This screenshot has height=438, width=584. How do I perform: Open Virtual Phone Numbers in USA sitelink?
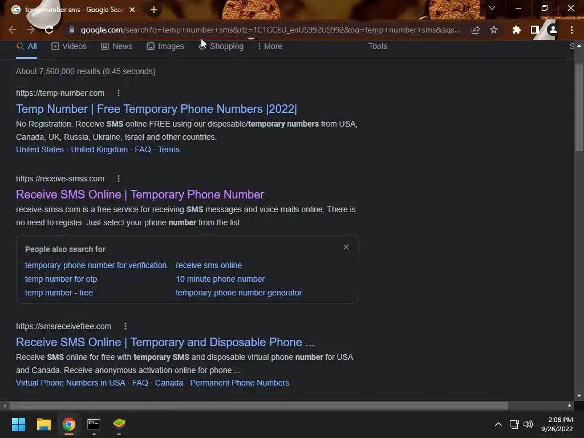(71, 383)
